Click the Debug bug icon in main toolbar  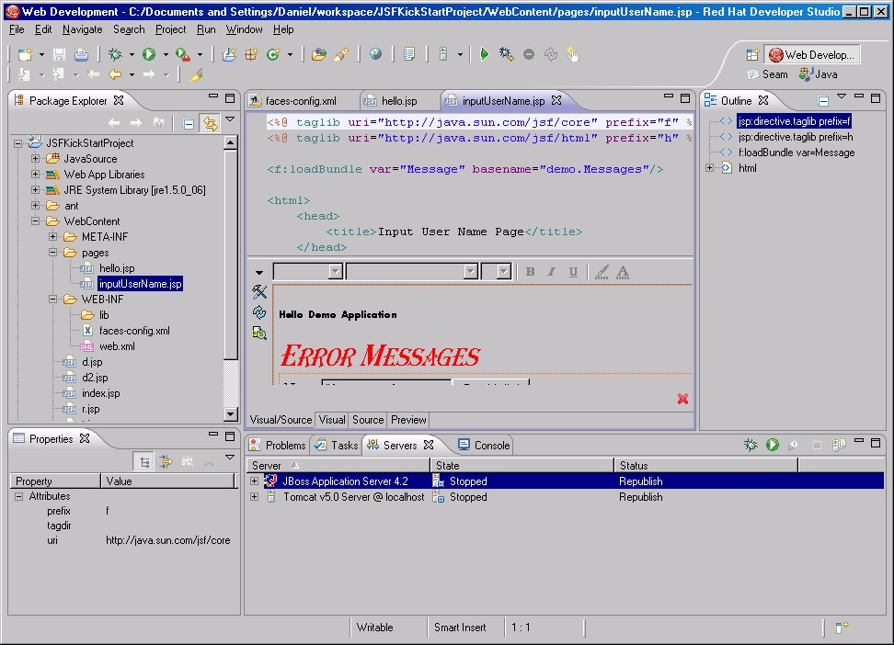(x=115, y=55)
